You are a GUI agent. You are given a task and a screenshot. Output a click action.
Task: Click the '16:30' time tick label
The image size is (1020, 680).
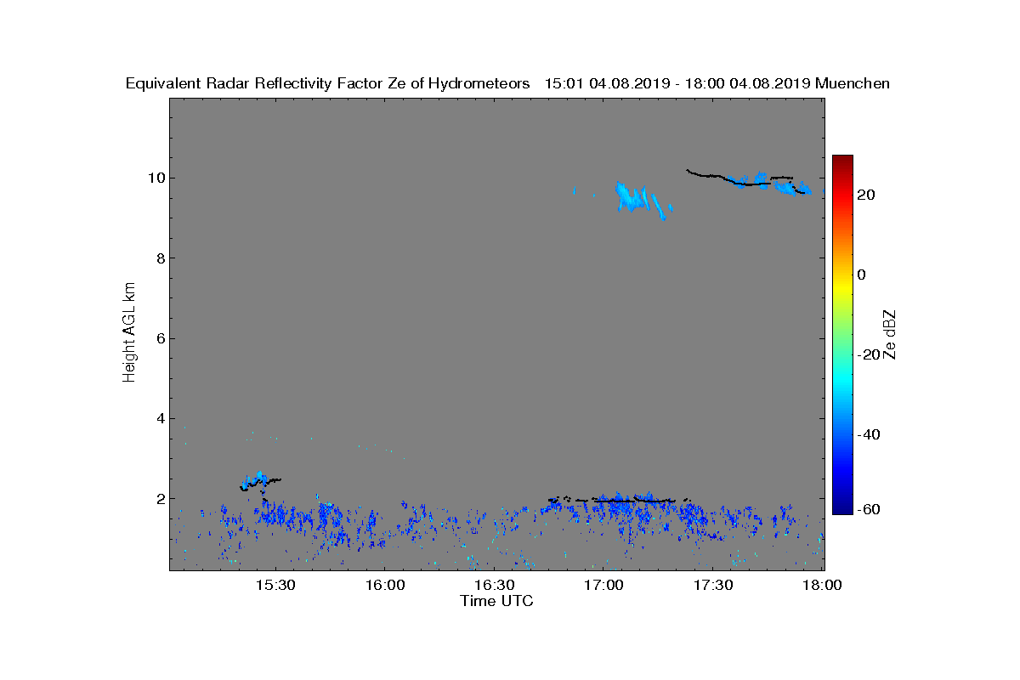(x=495, y=585)
